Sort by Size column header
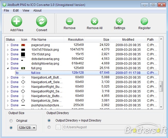The height and width of the screenshot is (138, 168). pos(97,40)
